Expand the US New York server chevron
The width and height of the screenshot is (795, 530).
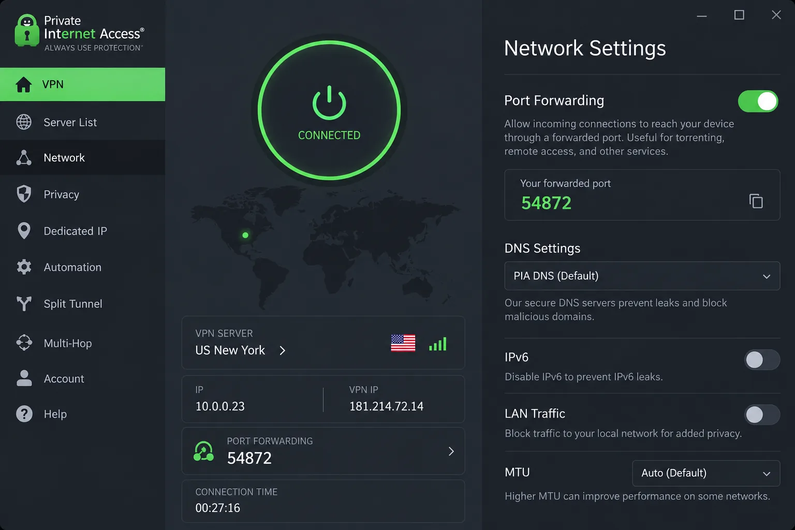tap(282, 350)
